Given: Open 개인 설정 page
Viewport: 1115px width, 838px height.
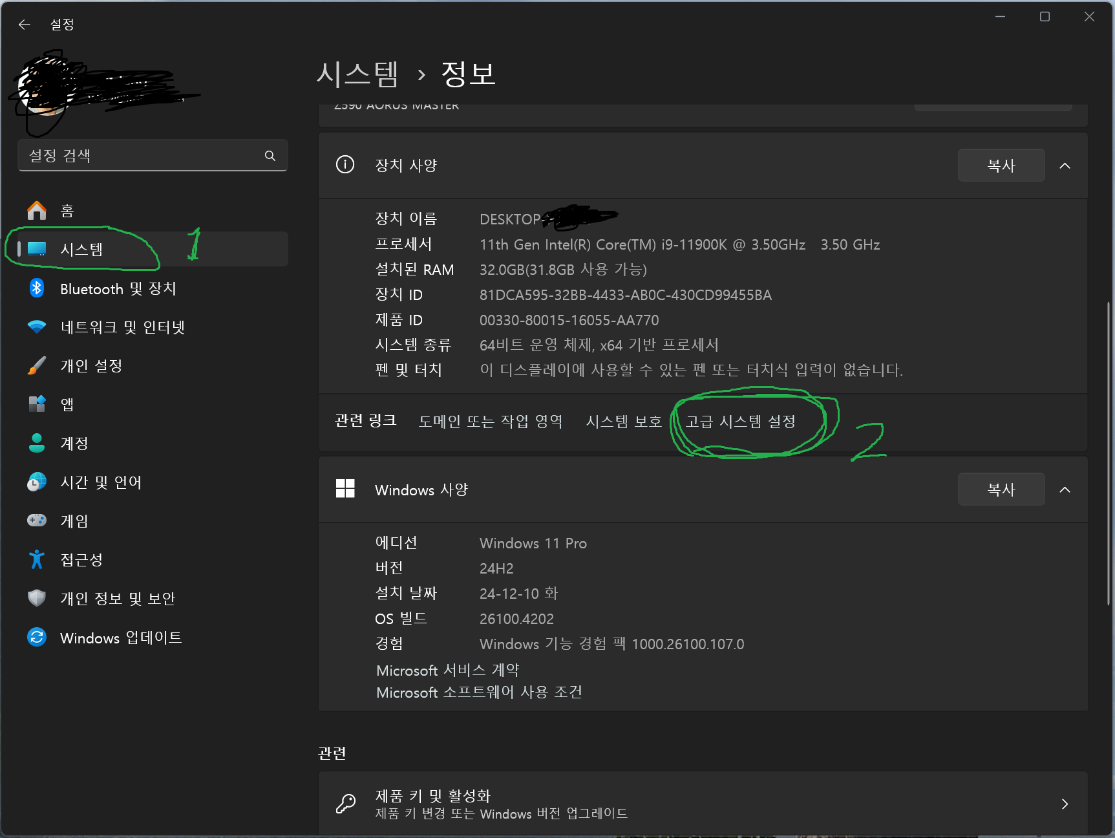Looking at the screenshot, I should 153,366.
